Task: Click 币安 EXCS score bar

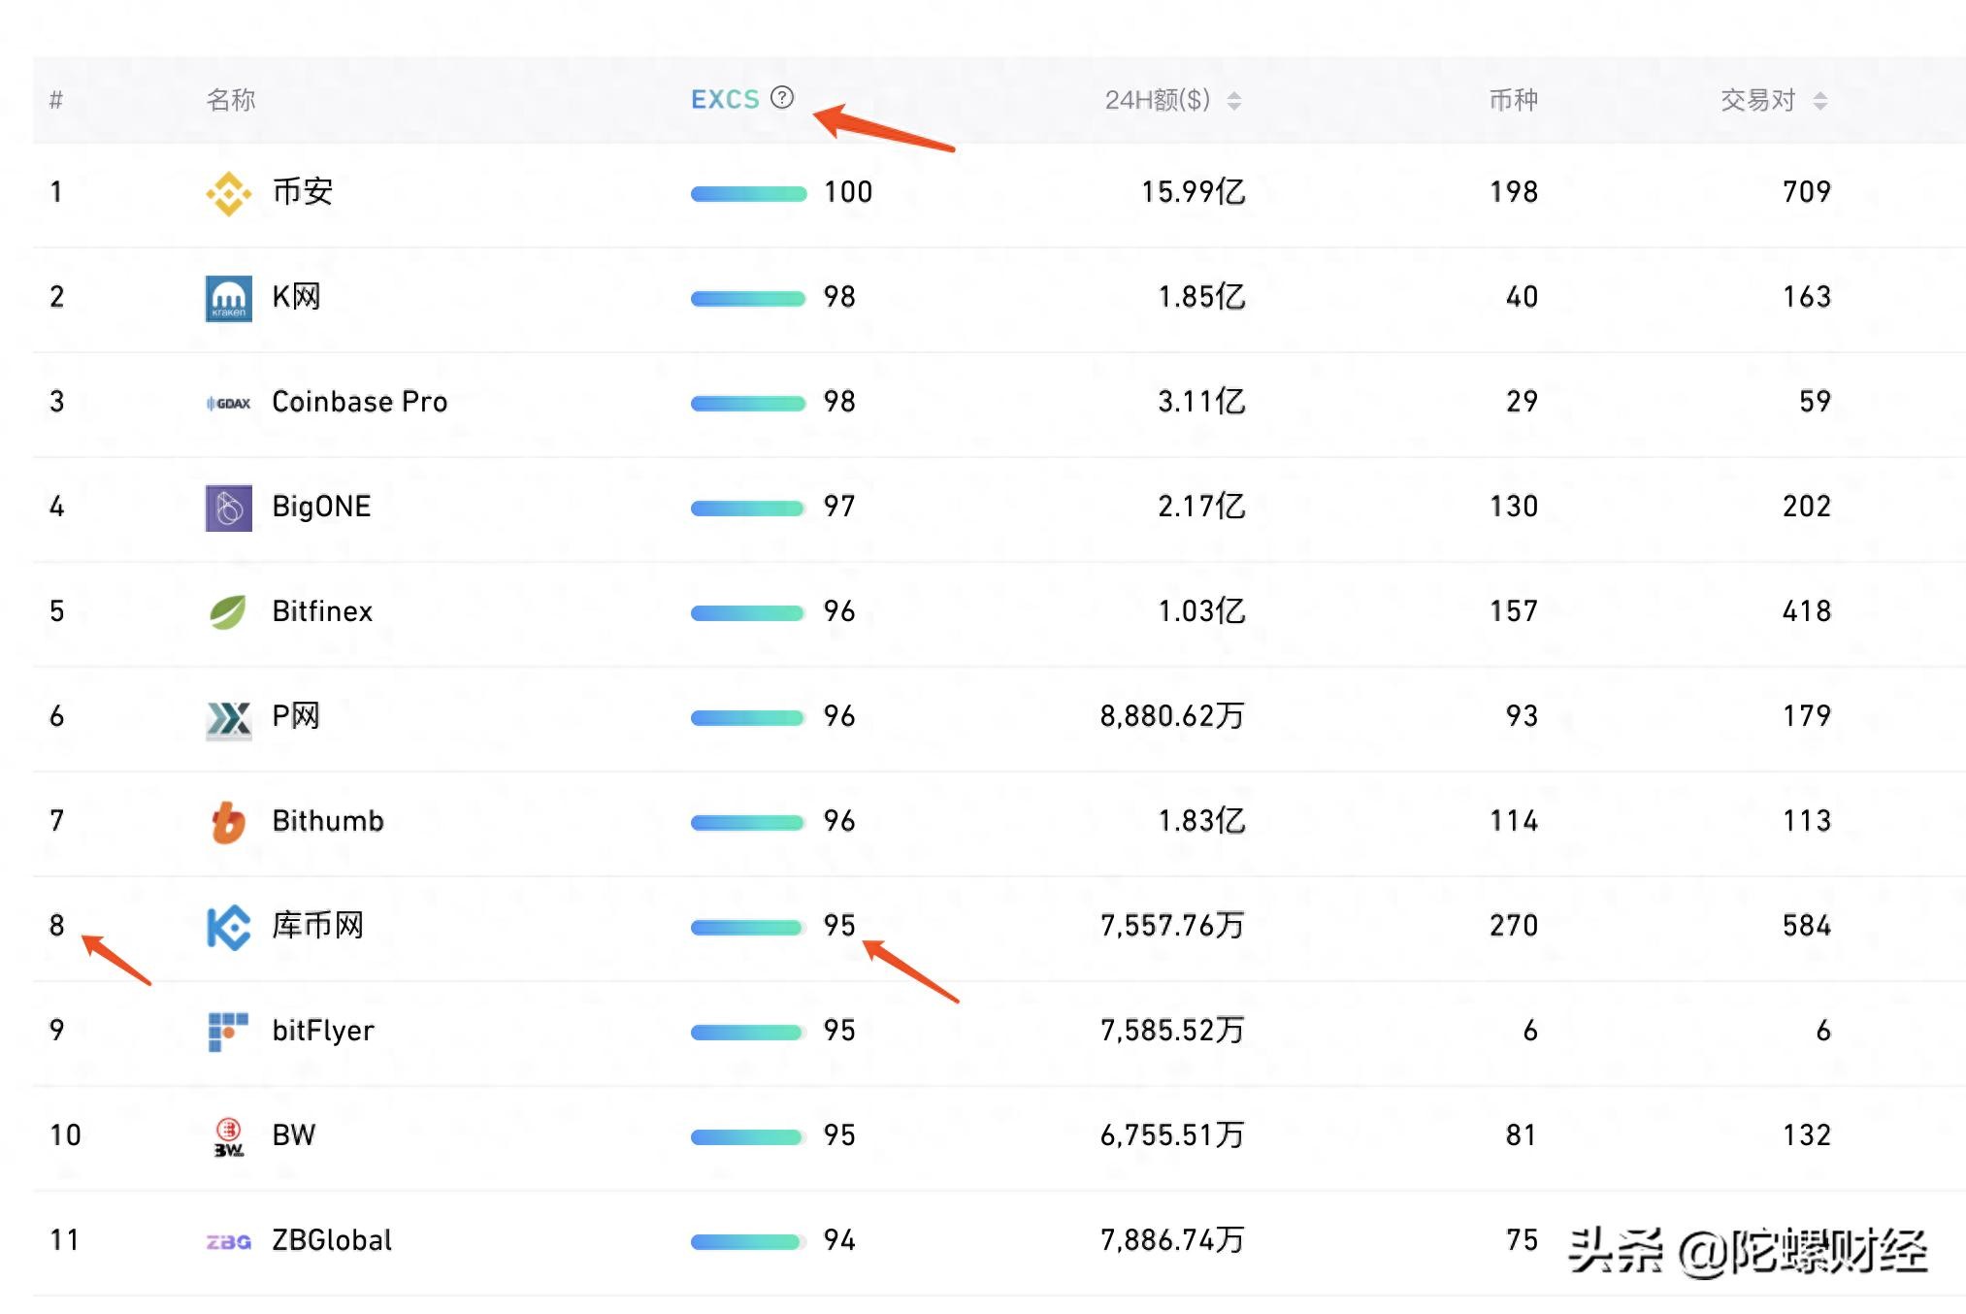Action: point(748,193)
